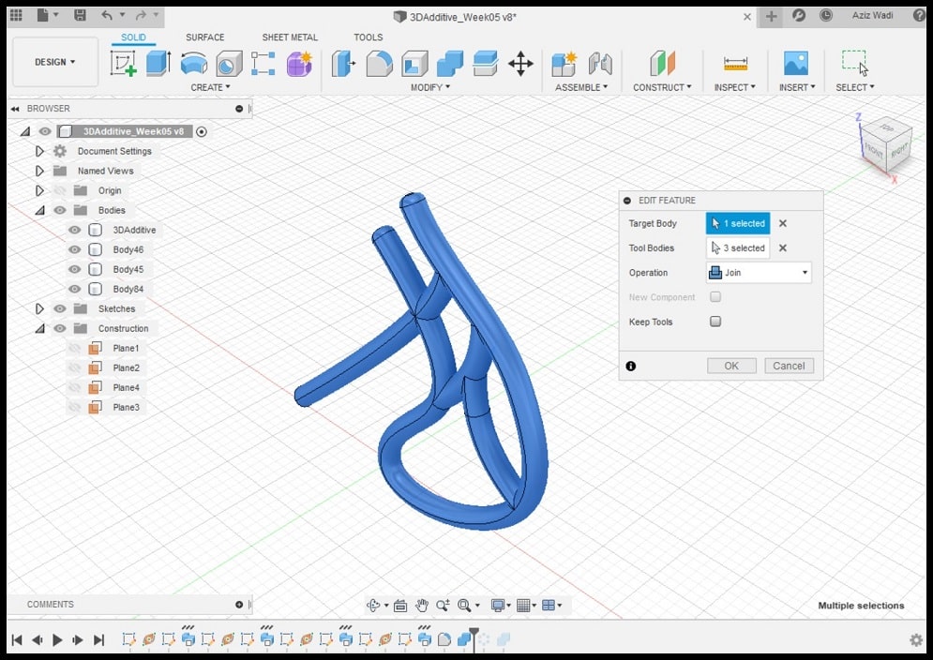Click the Look At icon
The width and height of the screenshot is (933, 660).
400,606
